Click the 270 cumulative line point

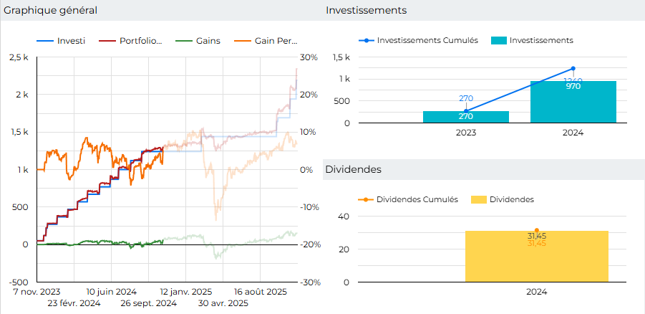466,111
